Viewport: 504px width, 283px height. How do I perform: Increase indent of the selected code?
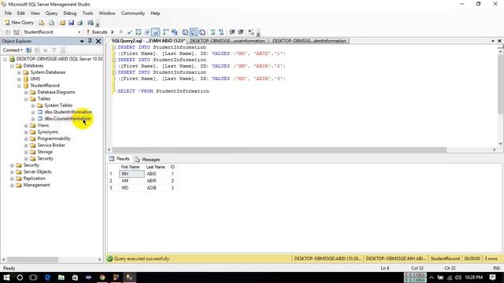point(240,32)
